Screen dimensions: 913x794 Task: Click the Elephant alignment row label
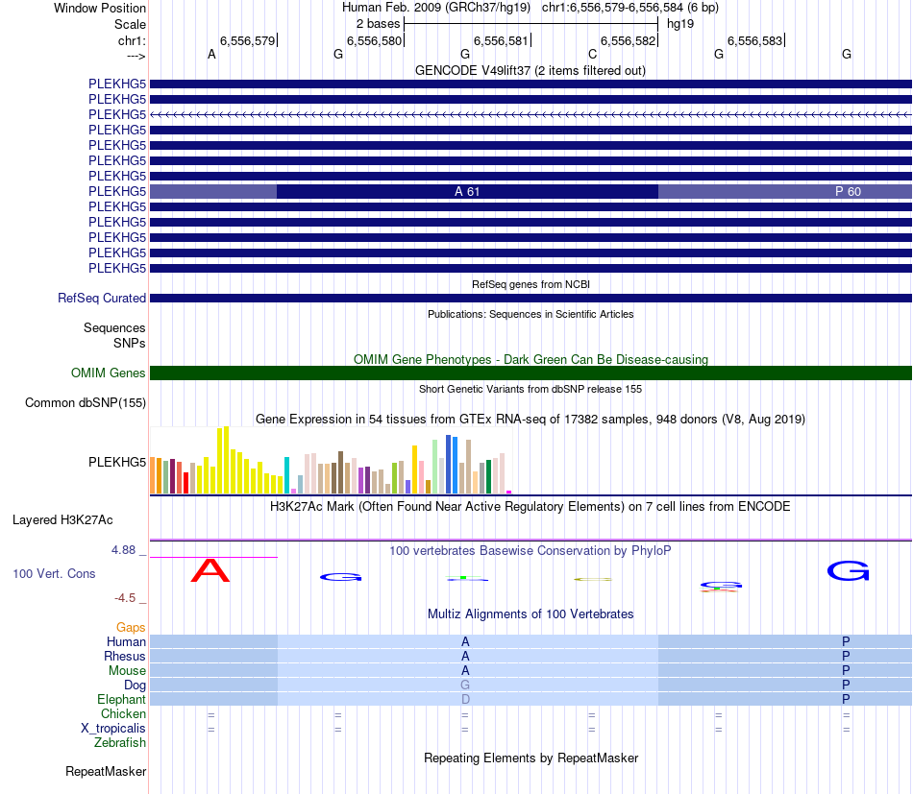click(x=121, y=699)
